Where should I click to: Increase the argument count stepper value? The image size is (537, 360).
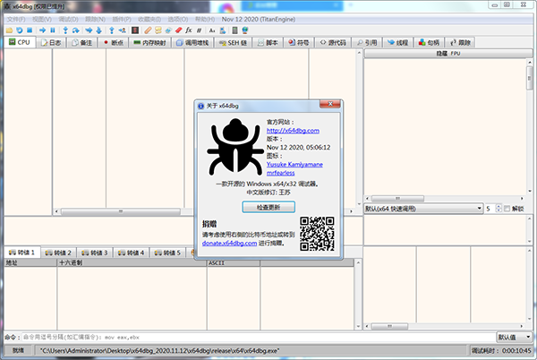(498, 206)
